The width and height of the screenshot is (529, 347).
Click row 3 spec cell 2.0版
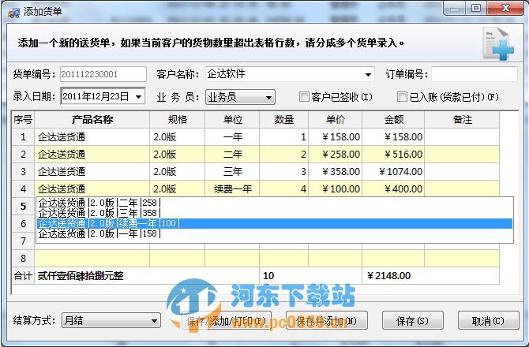177,171
